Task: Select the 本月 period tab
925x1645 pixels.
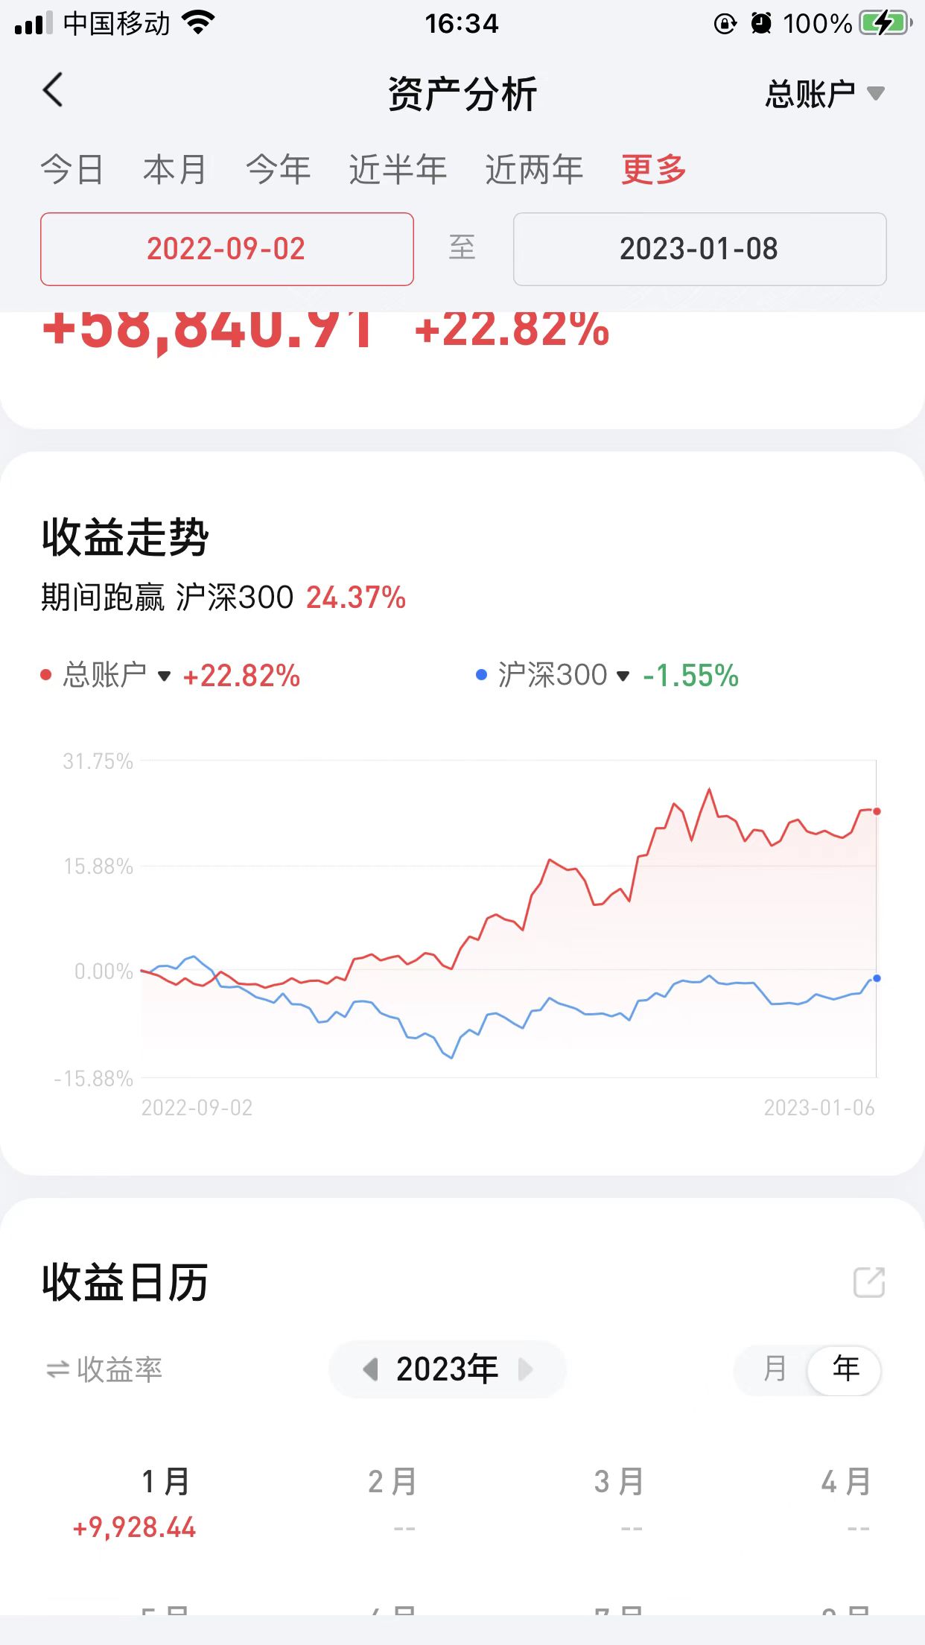Action: coord(174,169)
